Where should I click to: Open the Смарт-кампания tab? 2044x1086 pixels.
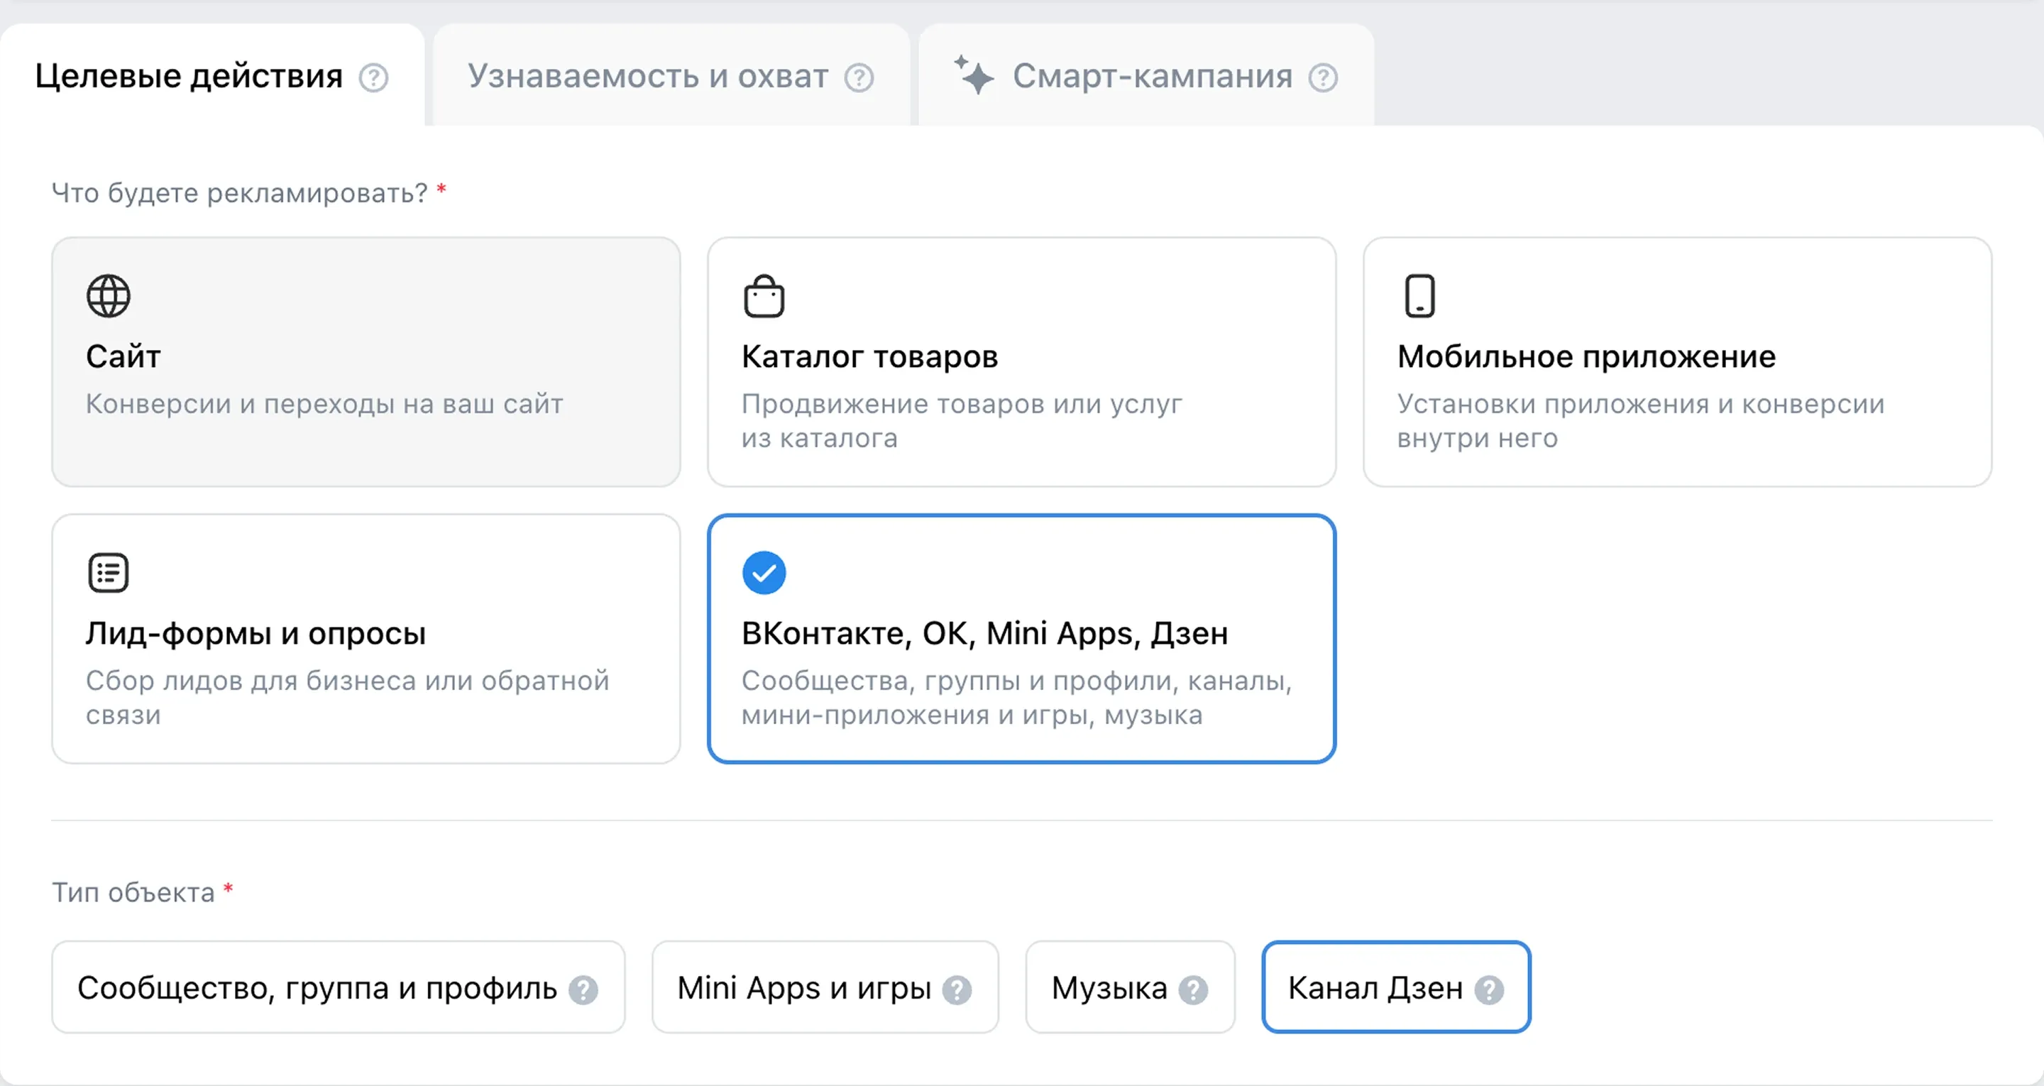(x=1151, y=76)
